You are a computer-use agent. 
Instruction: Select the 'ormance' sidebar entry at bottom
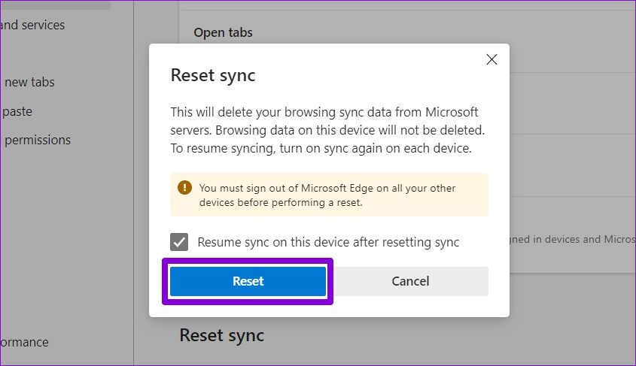pos(25,342)
